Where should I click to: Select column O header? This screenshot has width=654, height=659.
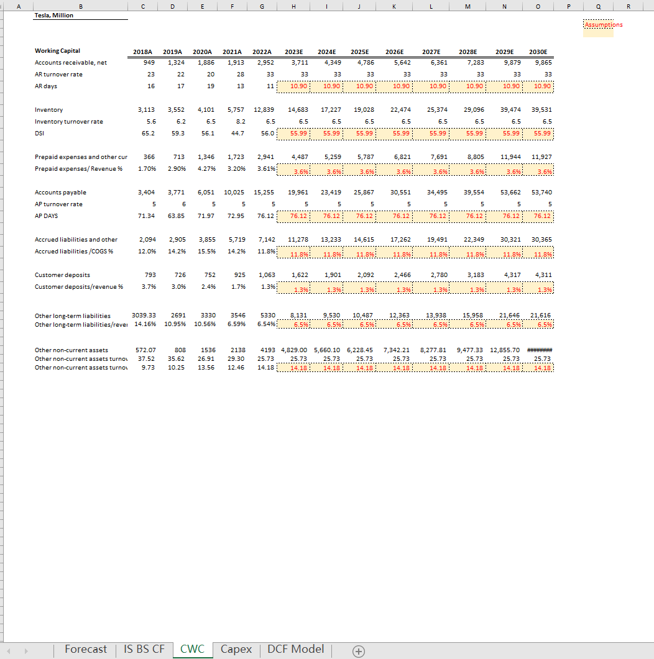point(538,6)
